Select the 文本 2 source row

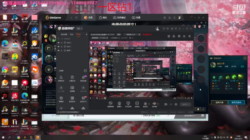coord(72,43)
